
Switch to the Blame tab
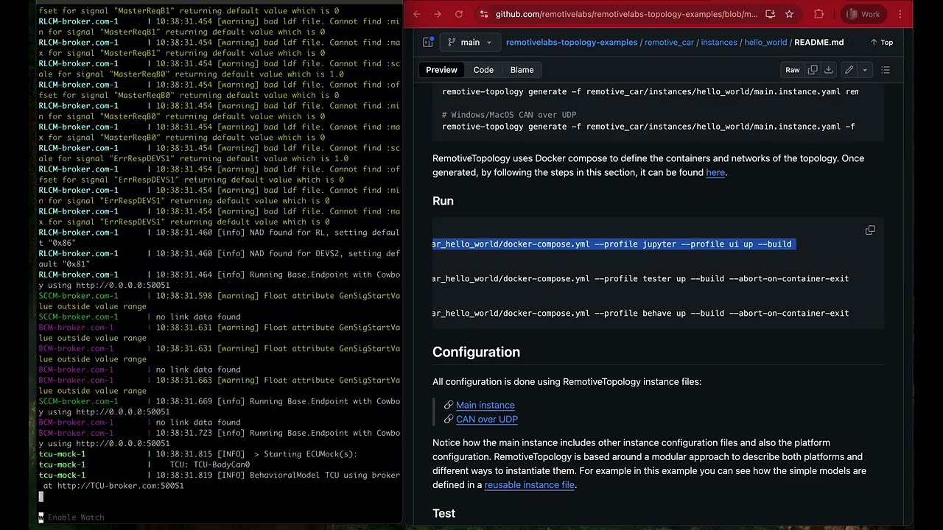click(x=522, y=70)
